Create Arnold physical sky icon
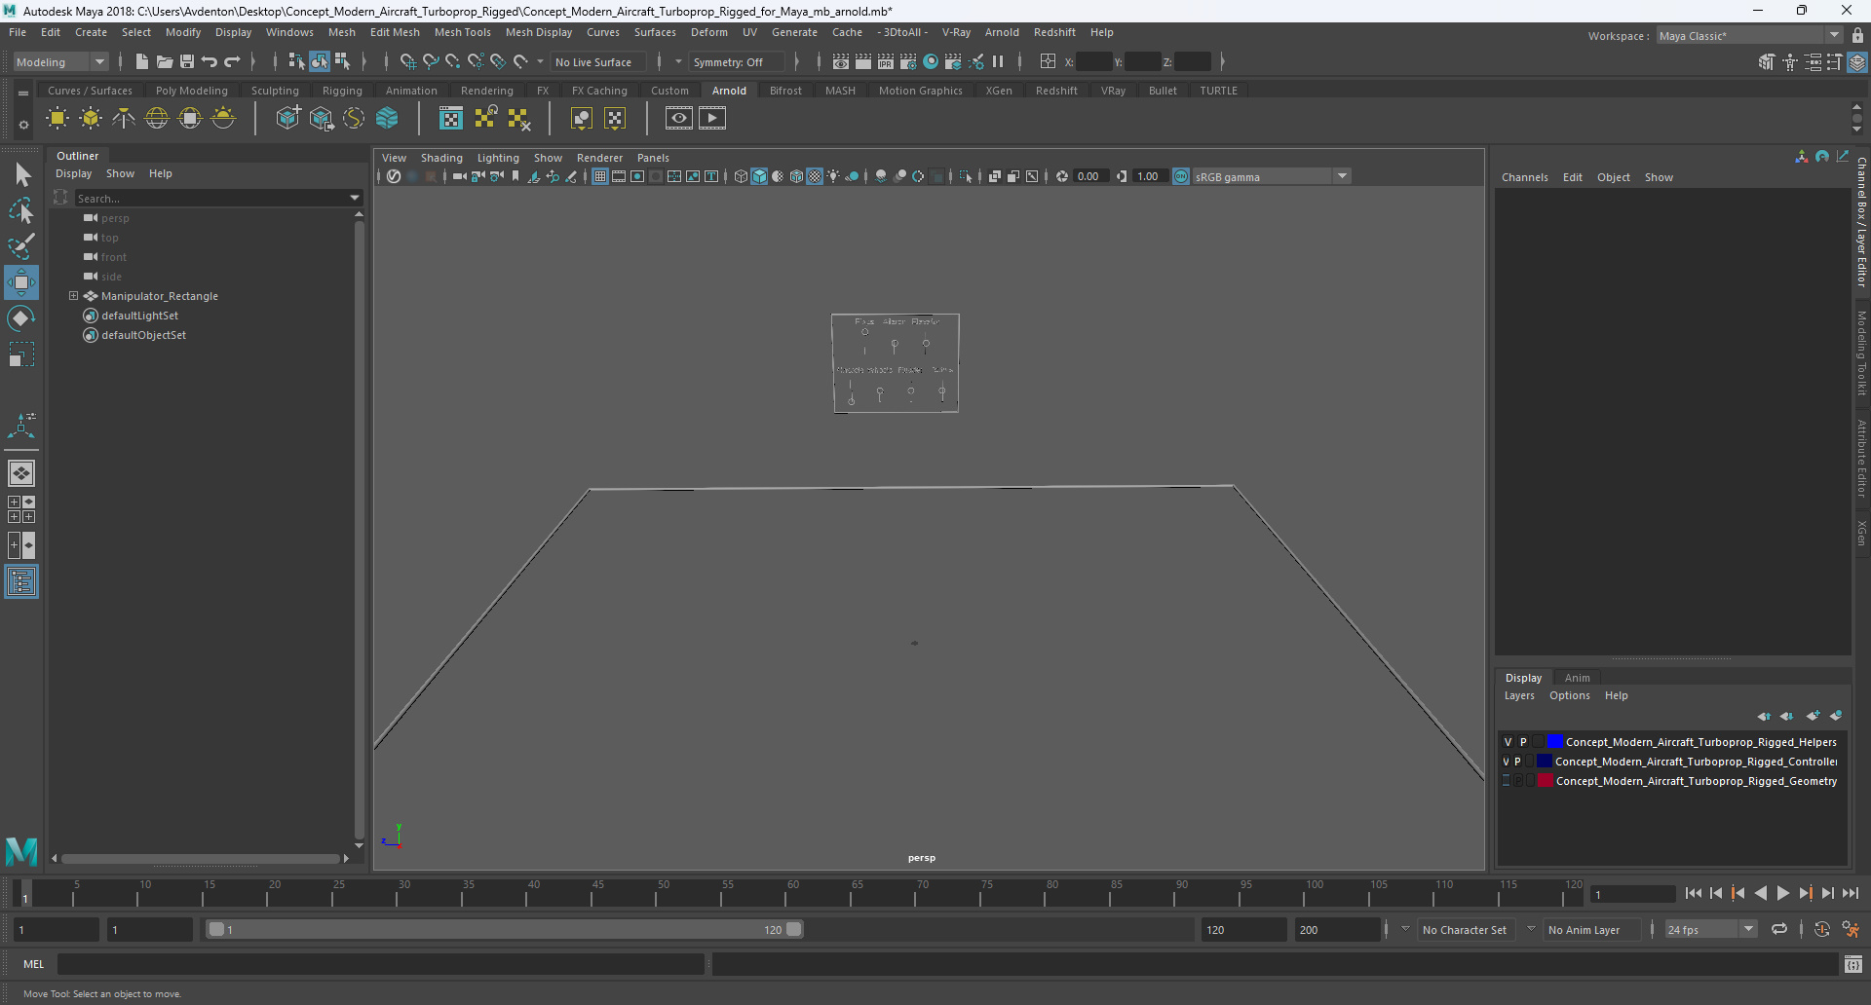This screenshot has width=1871, height=1005. click(x=223, y=119)
